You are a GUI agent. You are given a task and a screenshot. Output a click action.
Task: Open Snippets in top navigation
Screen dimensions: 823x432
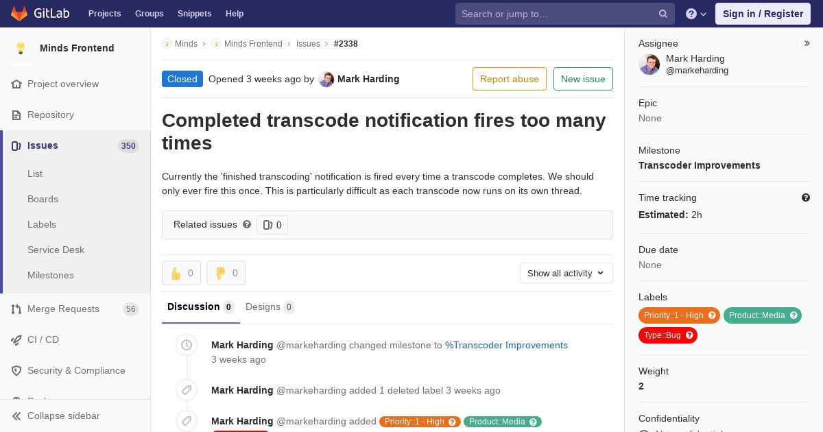tap(194, 14)
